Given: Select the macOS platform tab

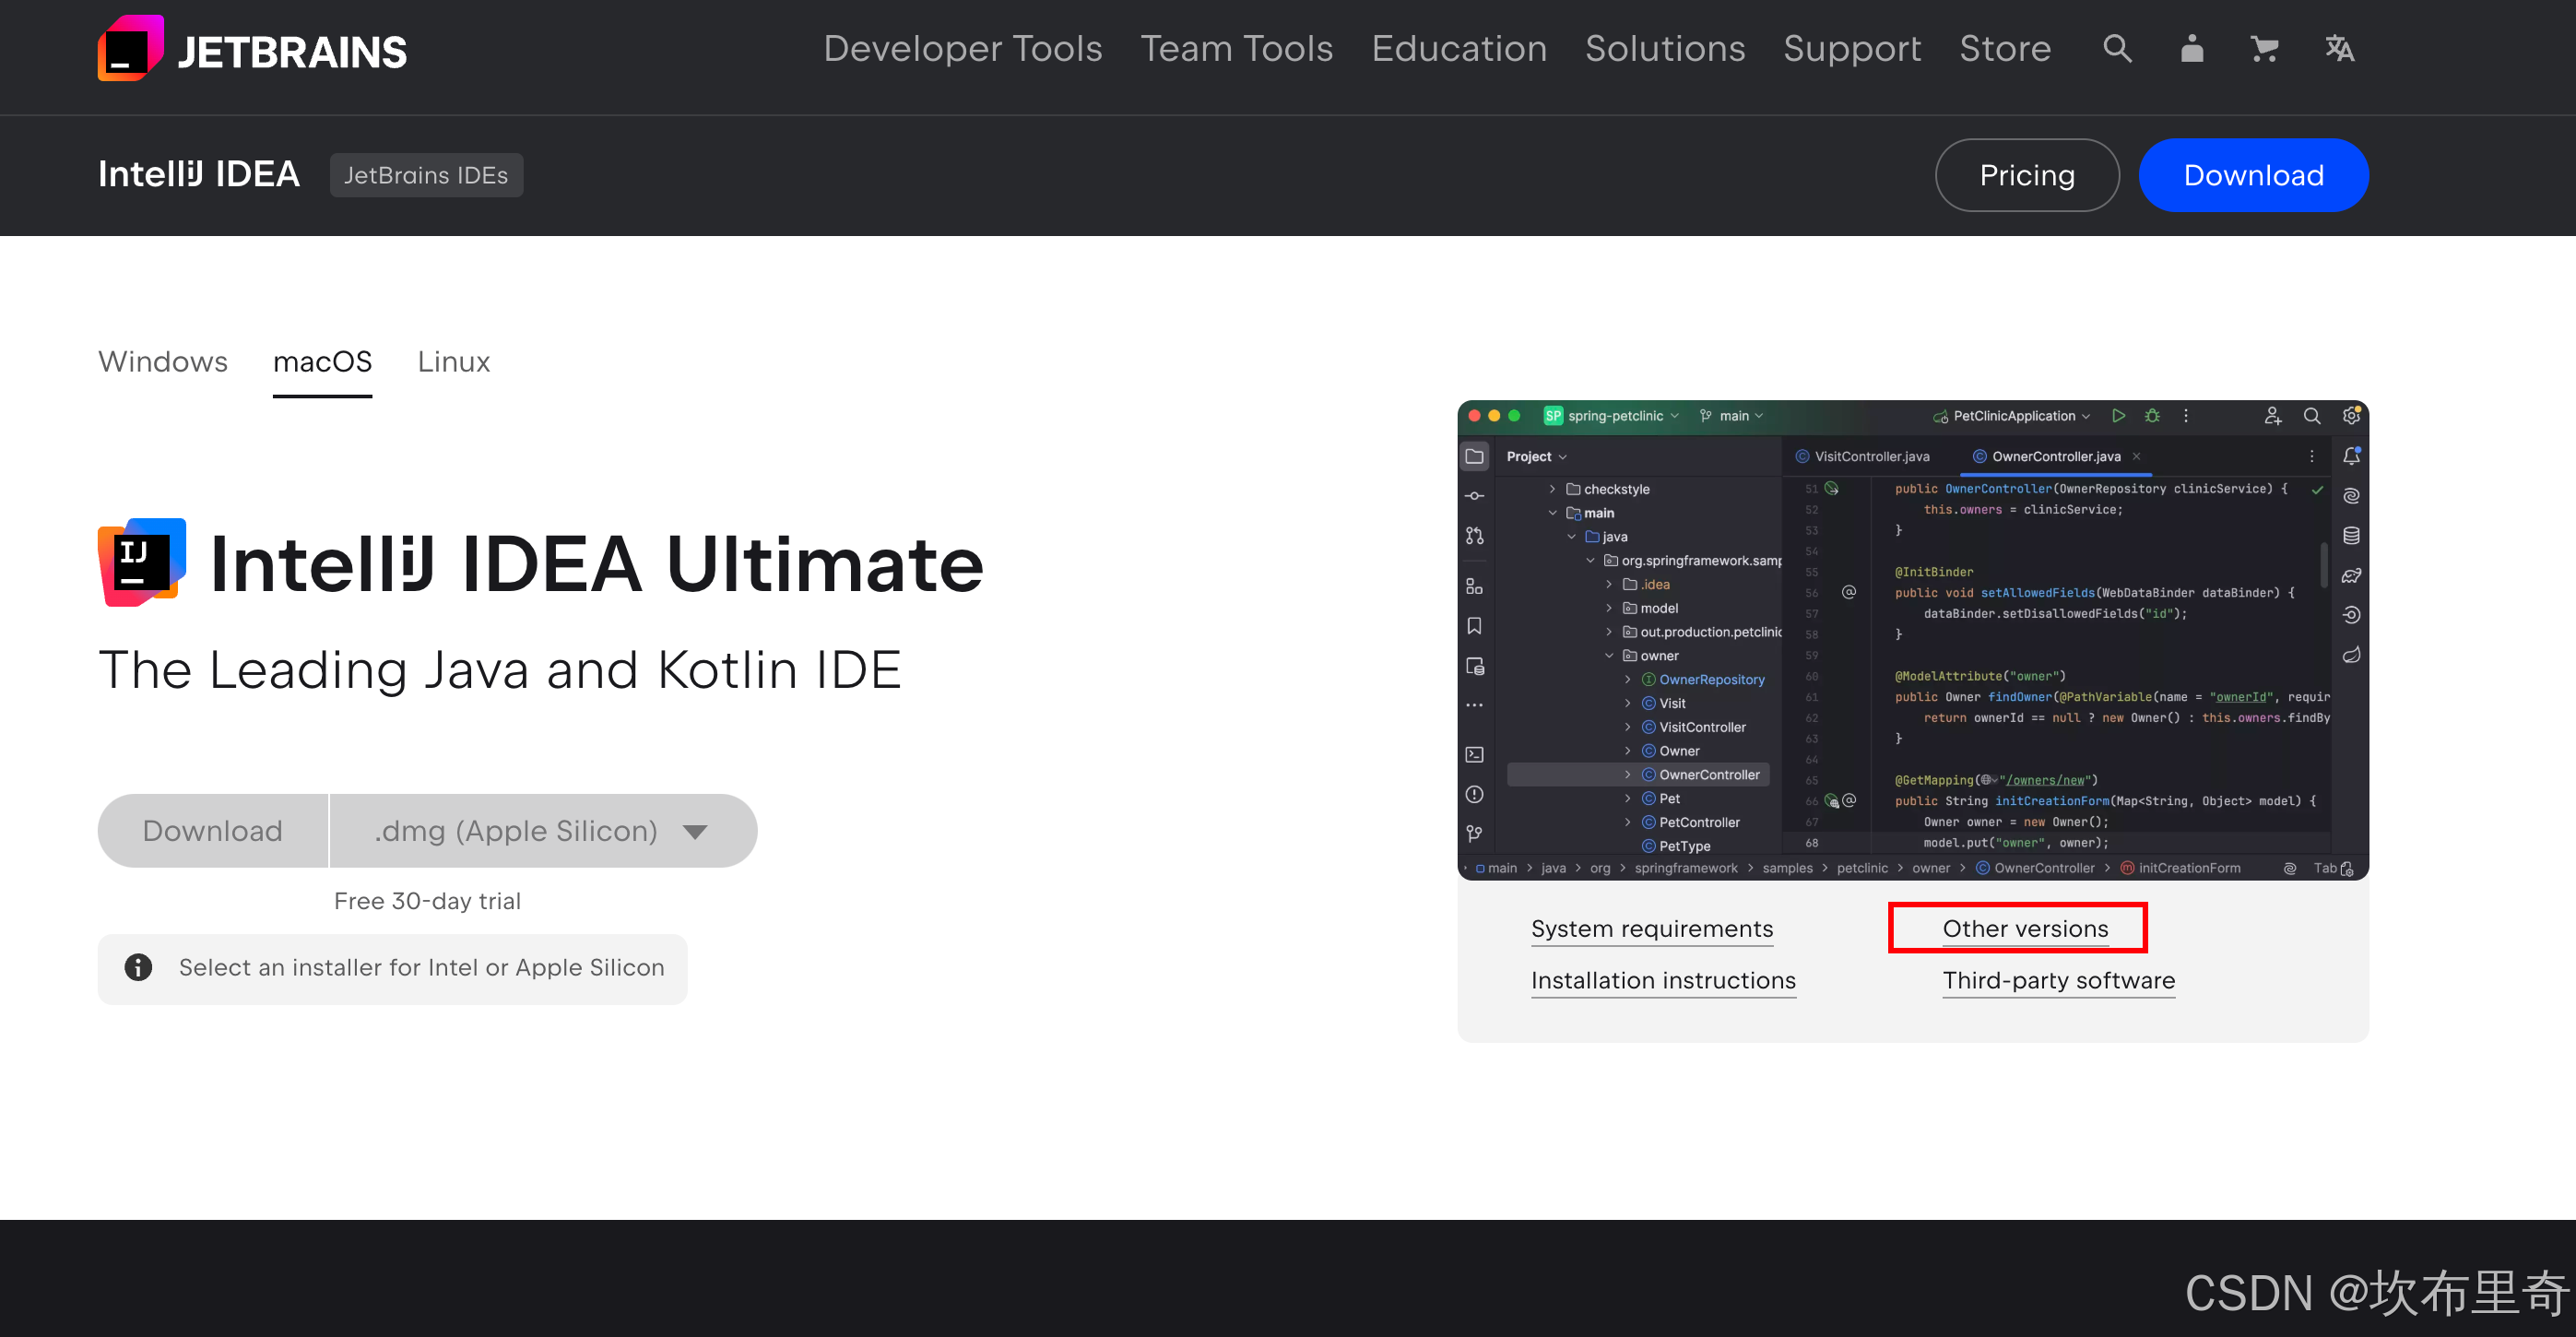Looking at the screenshot, I should tap(322, 362).
